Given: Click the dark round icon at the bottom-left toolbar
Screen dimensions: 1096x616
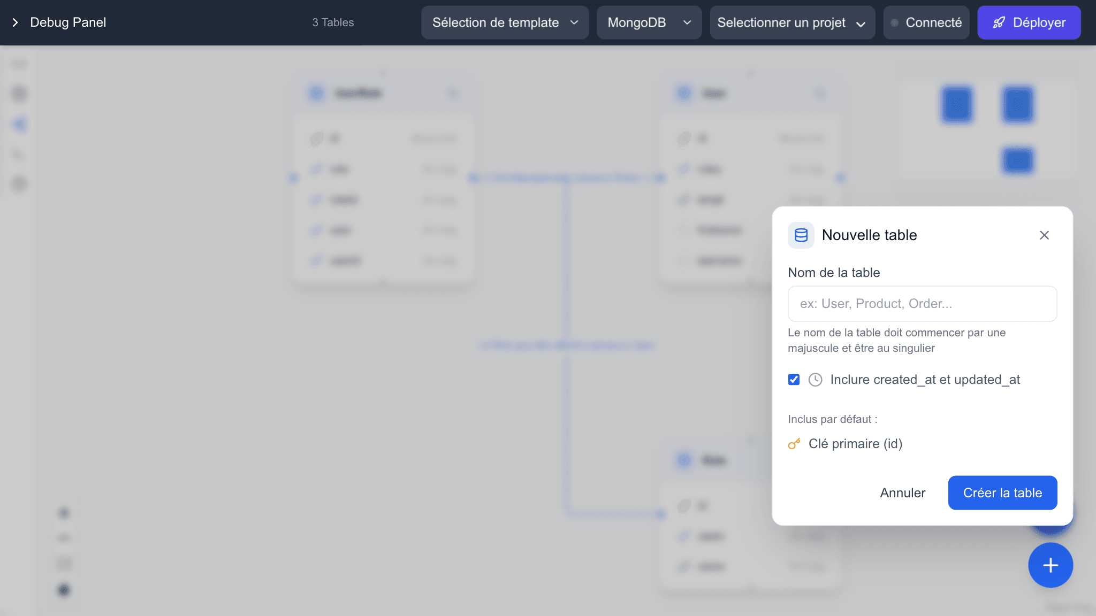Looking at the screenshot, I should pyautogui.click(x=64, y=590).
